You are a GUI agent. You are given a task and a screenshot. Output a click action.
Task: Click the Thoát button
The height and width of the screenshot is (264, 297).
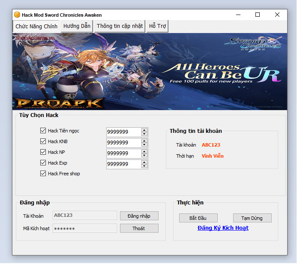[139, 228]
